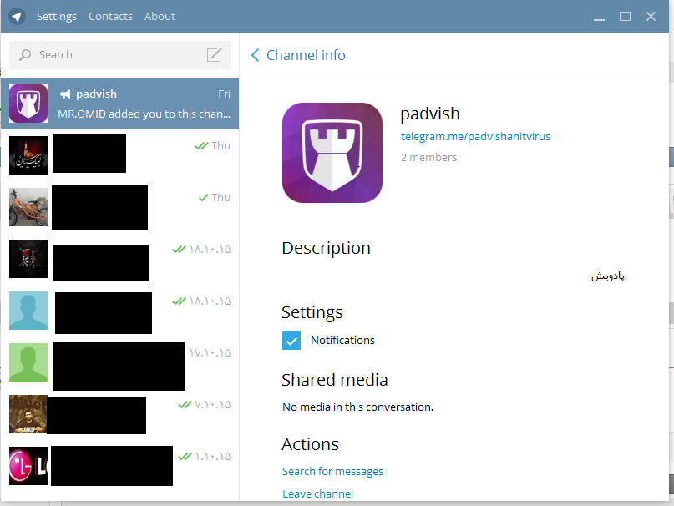Click the search magnifier icon

[x=25, y=54]
